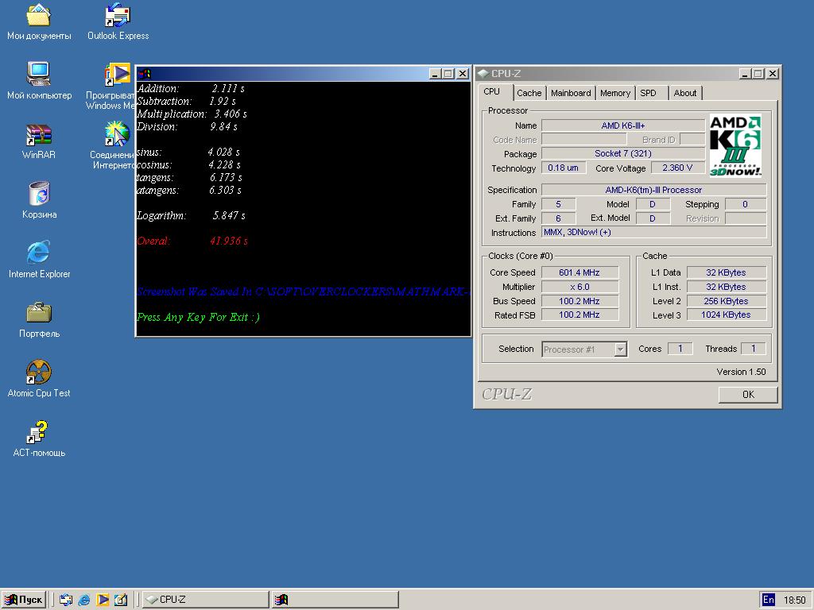Click the Family value field showing 5
This screenshot has width=814, height=610.
click(x=559, y=204)
